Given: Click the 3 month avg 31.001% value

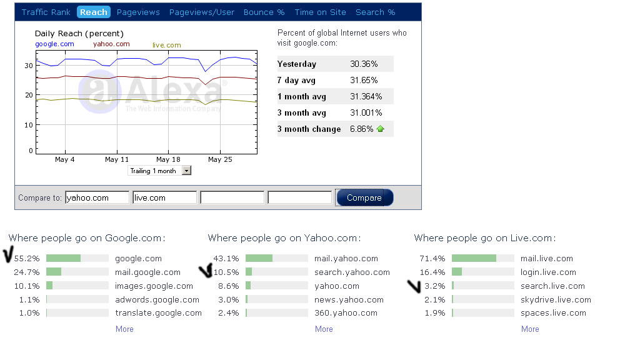Looking at the screenshot, I should pos(366,112).
